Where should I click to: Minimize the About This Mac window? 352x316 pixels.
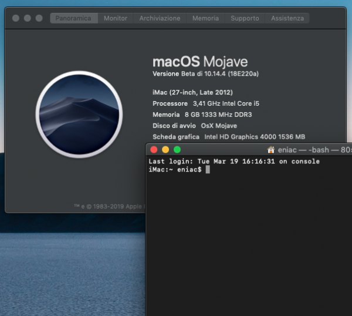coord(28,18)
